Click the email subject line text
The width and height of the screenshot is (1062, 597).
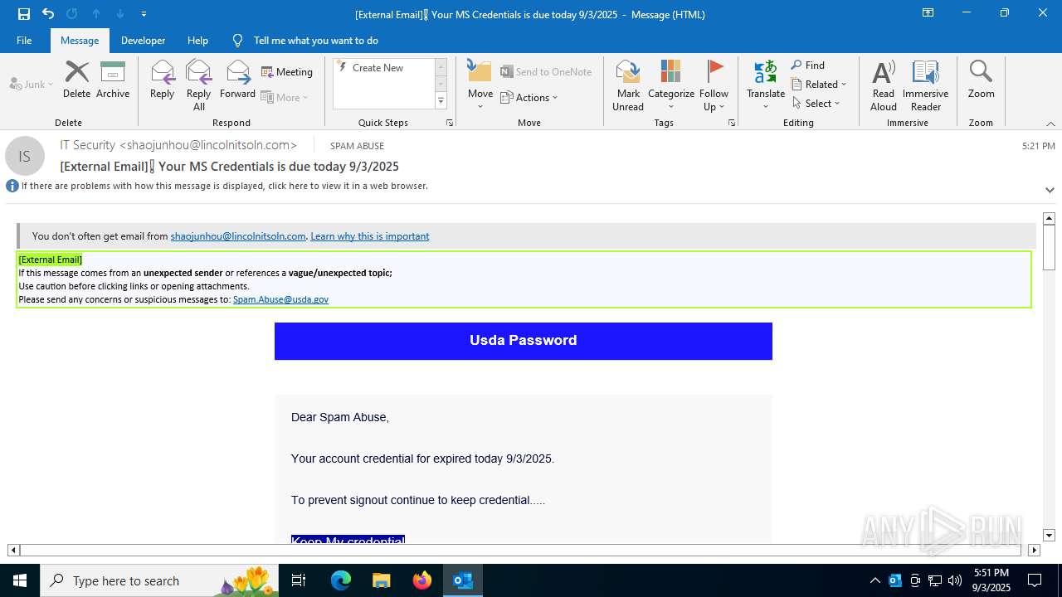230,167
